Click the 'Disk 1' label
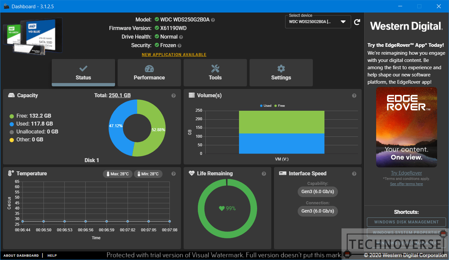The width and height of the screenshot is (449, 260). click(x=92, y=160)
